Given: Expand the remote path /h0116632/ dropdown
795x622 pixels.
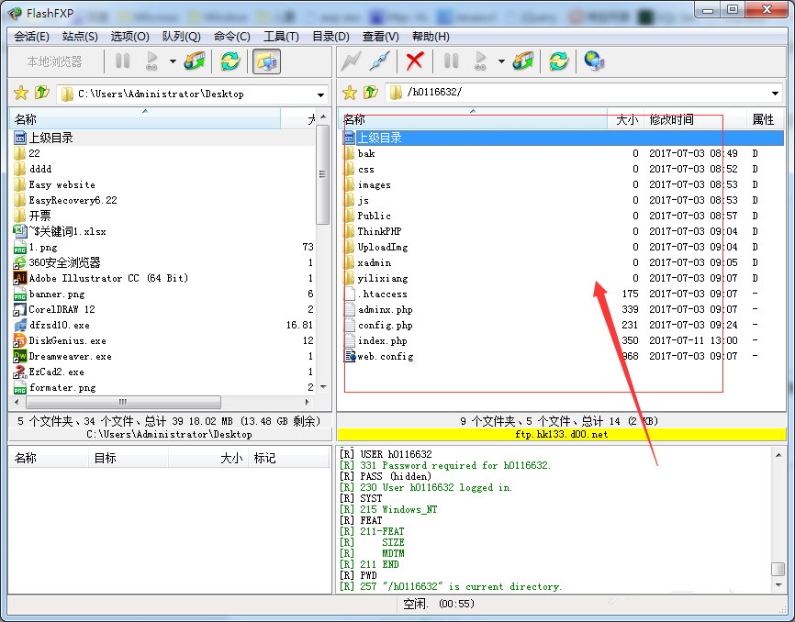Looking at the screenshot, I should coord(776,94).
